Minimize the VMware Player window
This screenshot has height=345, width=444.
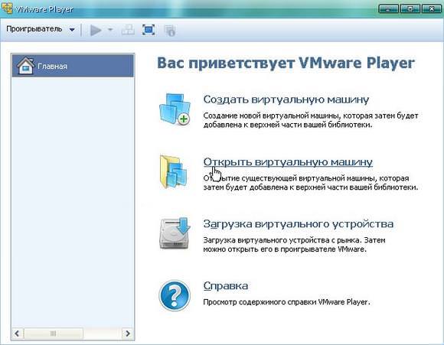[388, 8]
